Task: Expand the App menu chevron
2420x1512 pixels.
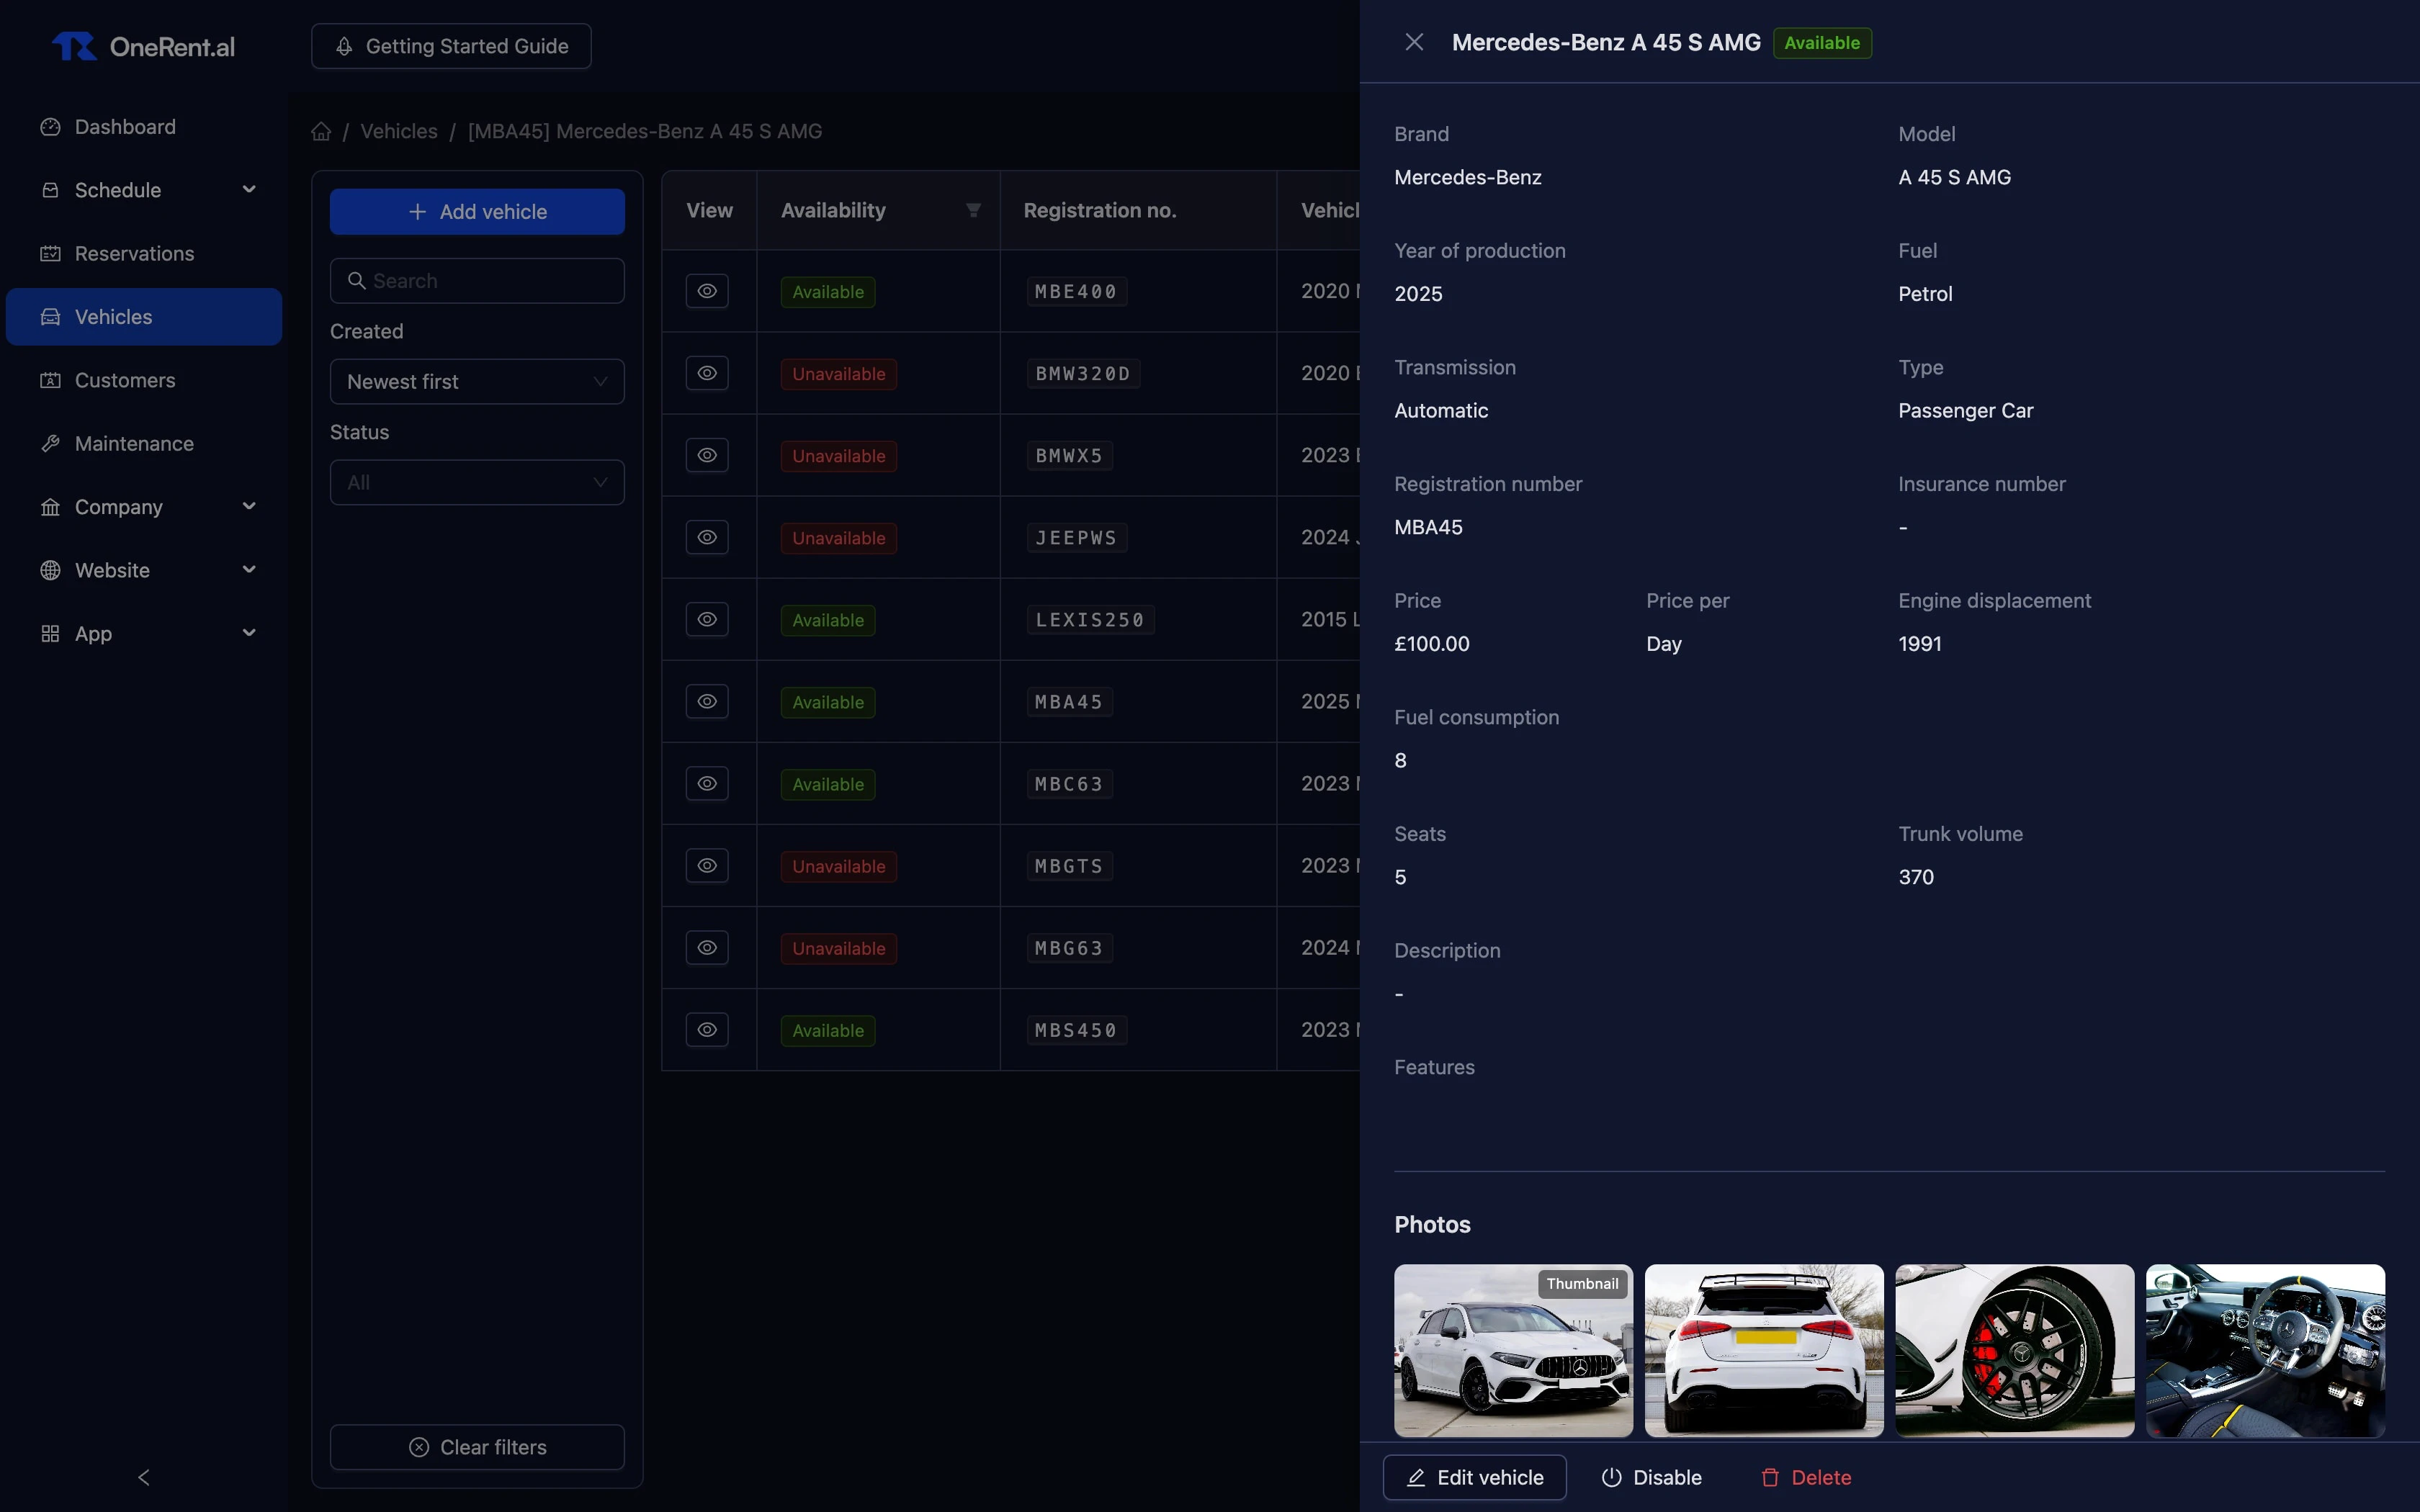Action: 249,633
